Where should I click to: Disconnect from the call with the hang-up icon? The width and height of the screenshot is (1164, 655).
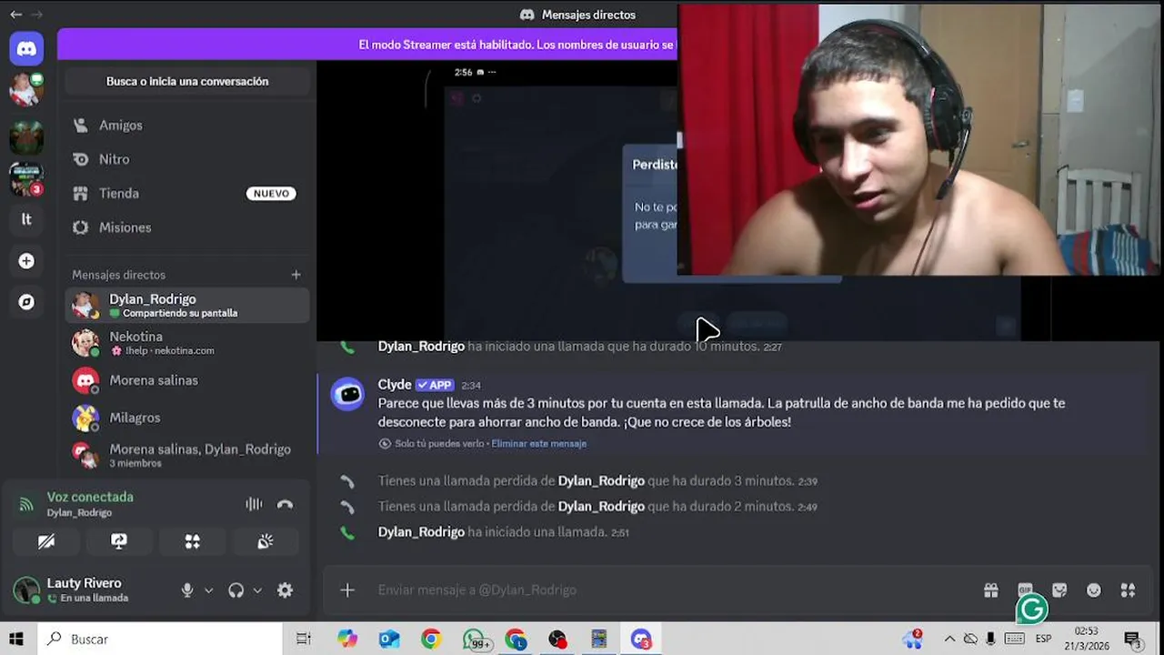coord(286,504)
